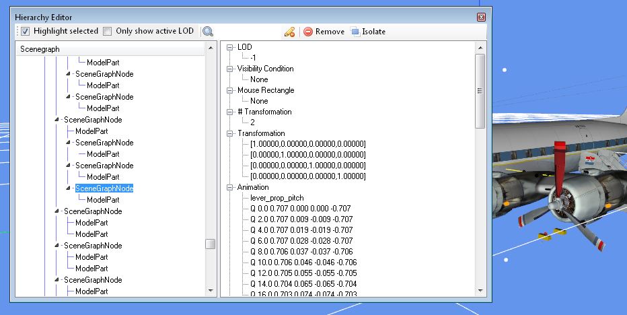Select None under Mouse Rectangle
Image resolution: width=627 pixels, height=315 pixels.
pos(259,101)
